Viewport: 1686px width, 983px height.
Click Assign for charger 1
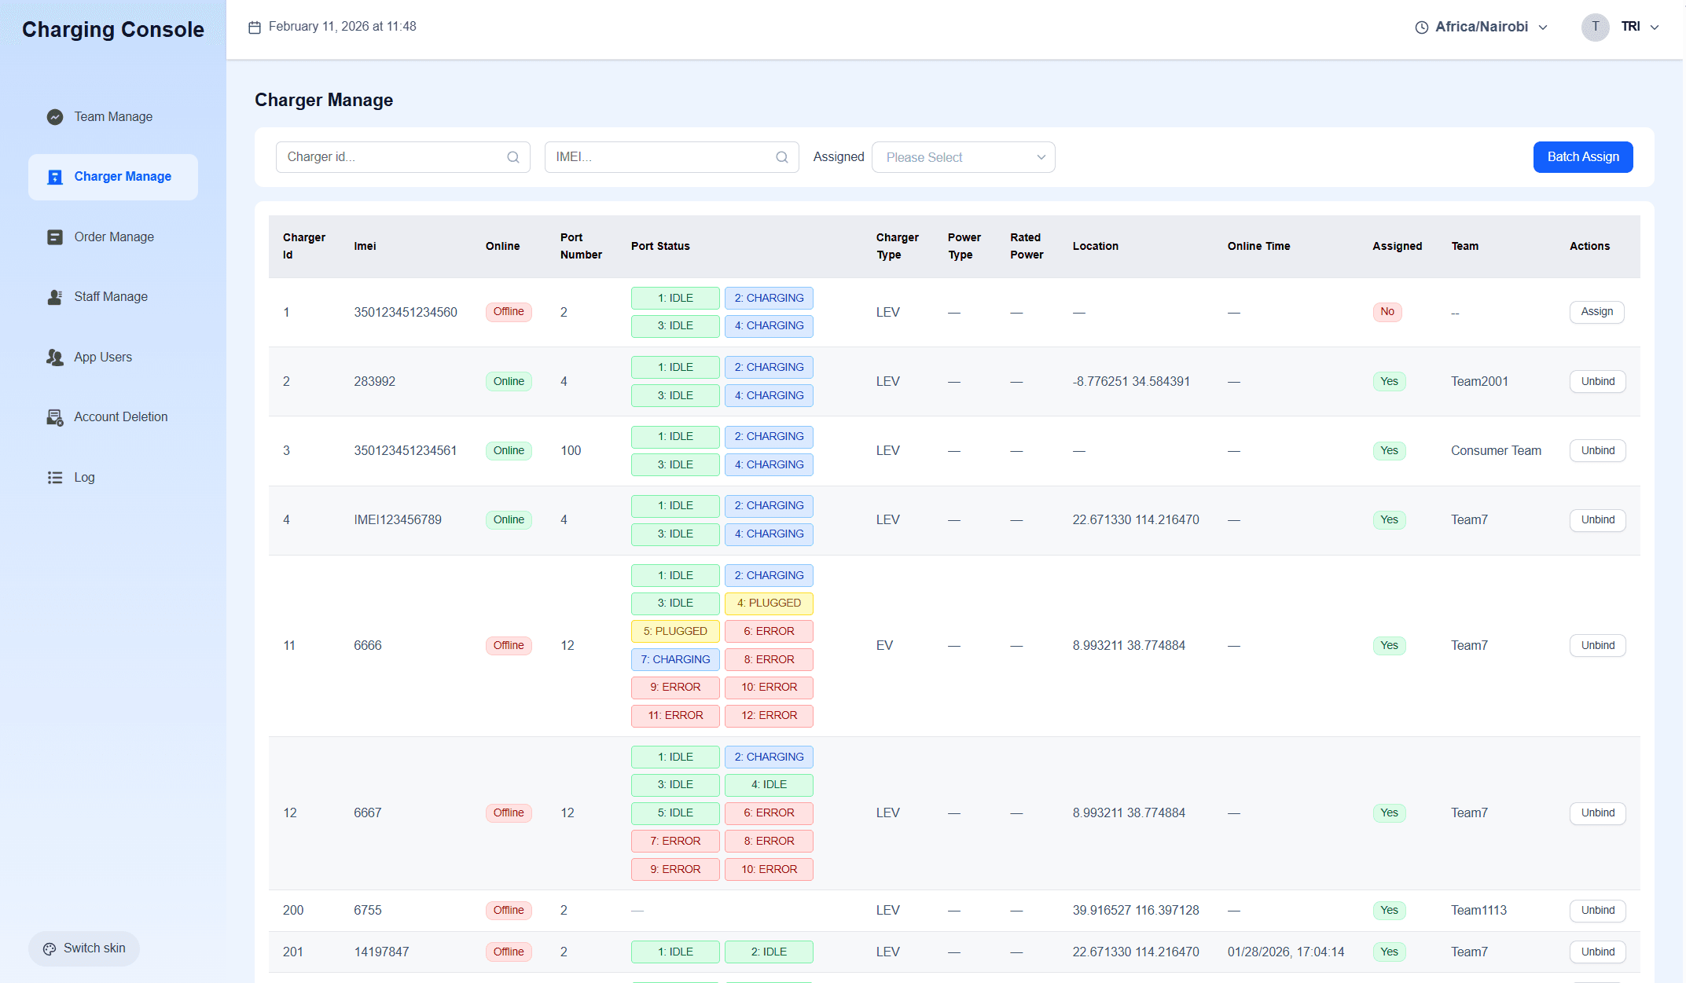point(1596,312)
